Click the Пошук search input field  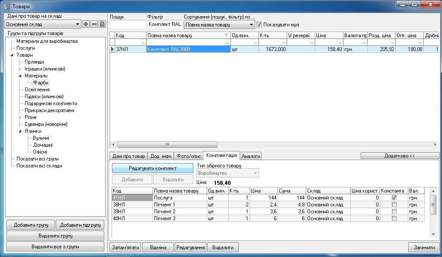click(x=128, y=25)
